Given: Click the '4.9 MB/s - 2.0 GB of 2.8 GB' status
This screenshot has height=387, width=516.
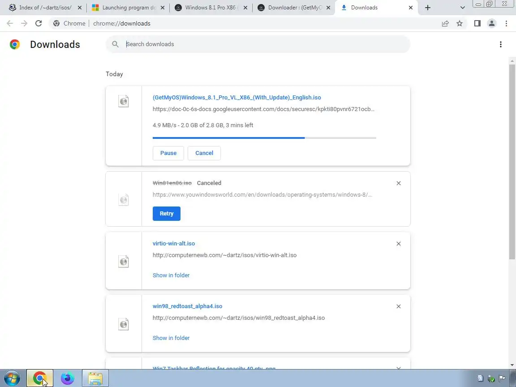Looking at the screenshot, I should (203, 125).
